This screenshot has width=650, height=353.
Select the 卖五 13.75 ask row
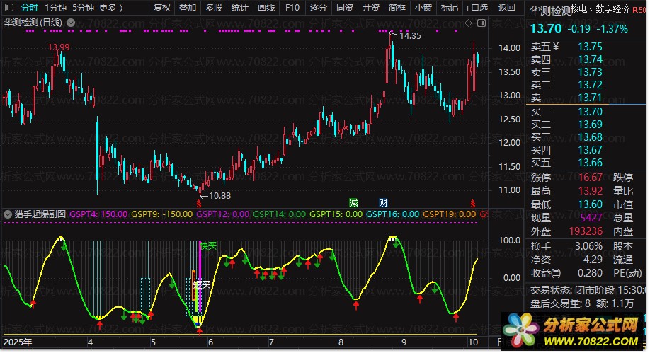coord(586,47)
